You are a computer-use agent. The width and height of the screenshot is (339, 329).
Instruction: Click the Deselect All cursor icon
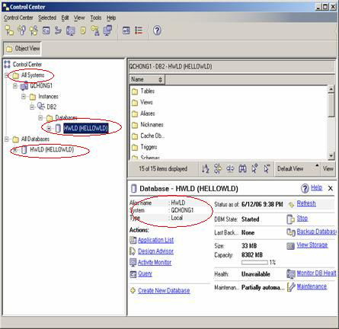[x=267, y=168]
